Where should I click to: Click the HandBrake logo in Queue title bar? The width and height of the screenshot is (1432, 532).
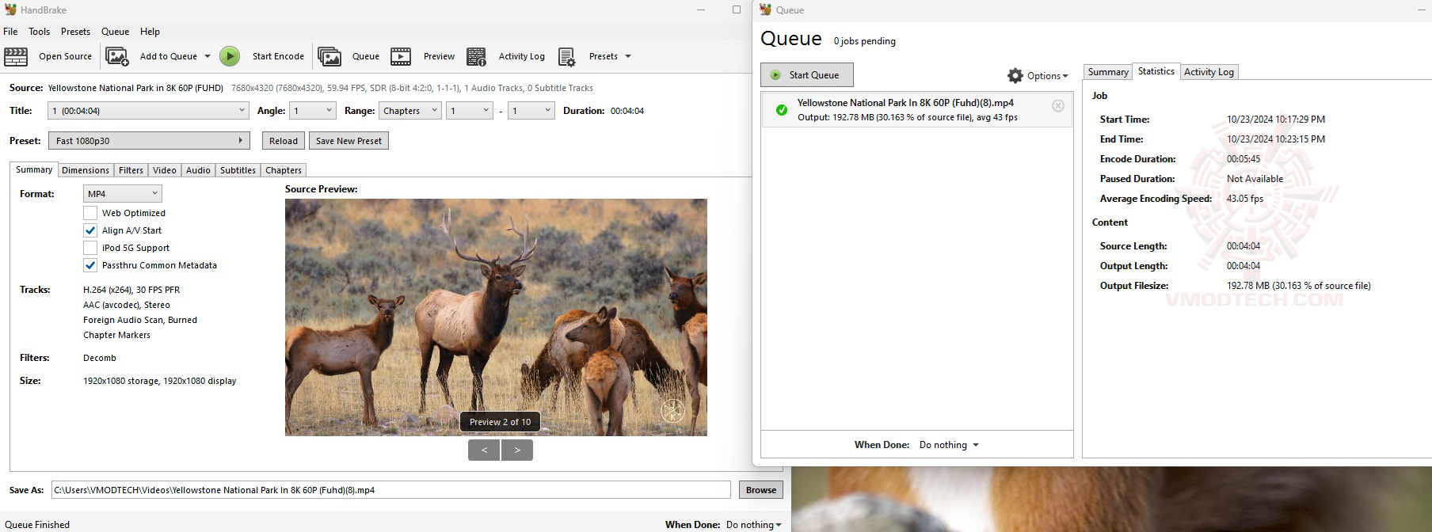pyautogui.click(x=766, y=9)
